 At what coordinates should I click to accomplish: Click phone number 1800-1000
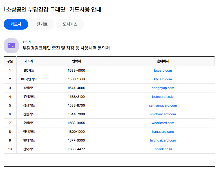76,132
